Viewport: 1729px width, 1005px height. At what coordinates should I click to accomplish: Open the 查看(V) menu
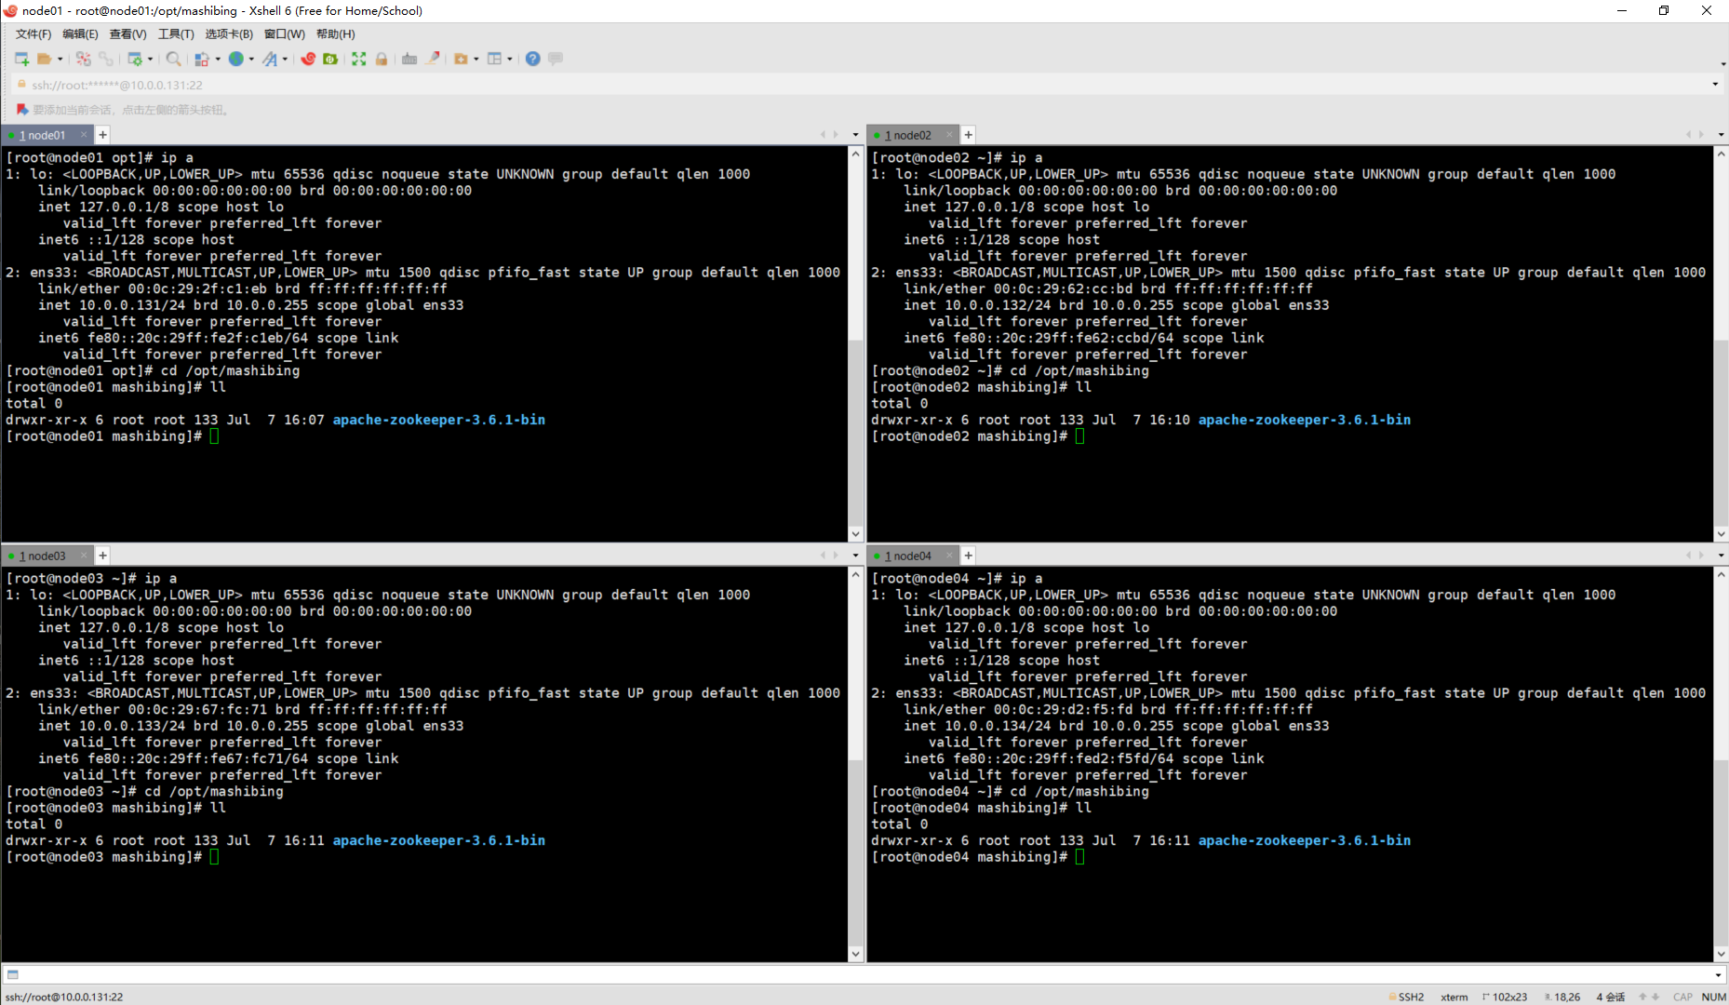click(x=127, y=33)
